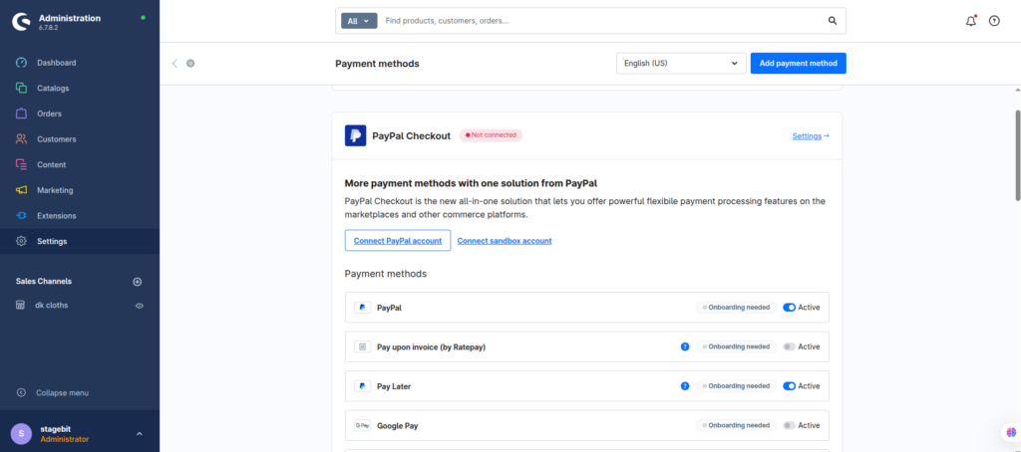The height and width of the screenshot is (452, 1021).
Task: Click the Pay upon invoice row icon
Action: coord(362,346)
